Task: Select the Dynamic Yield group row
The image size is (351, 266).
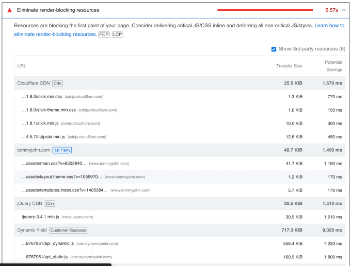Action: click(180, 230)
